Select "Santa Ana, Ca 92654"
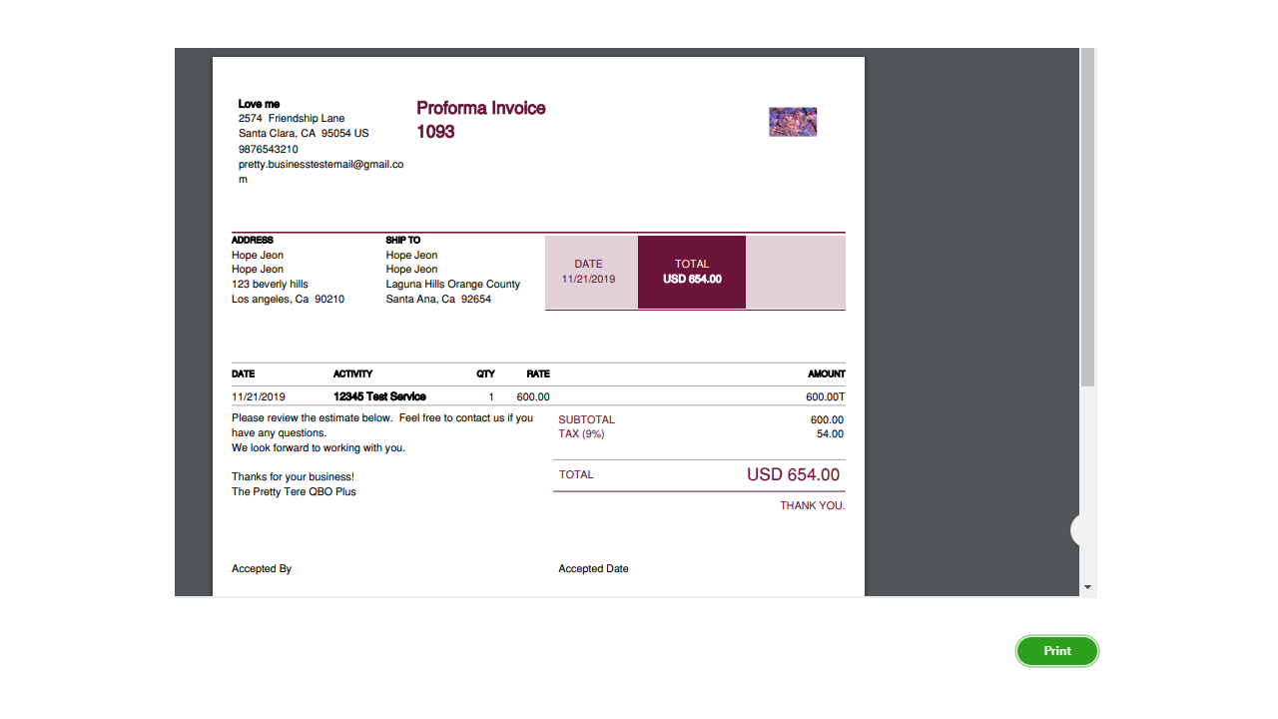This screenshot has height=719, width=1278. (x=438, y=300)
